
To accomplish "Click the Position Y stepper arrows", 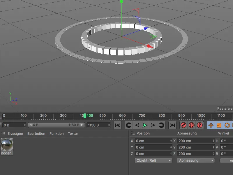I will coord(171,147).
